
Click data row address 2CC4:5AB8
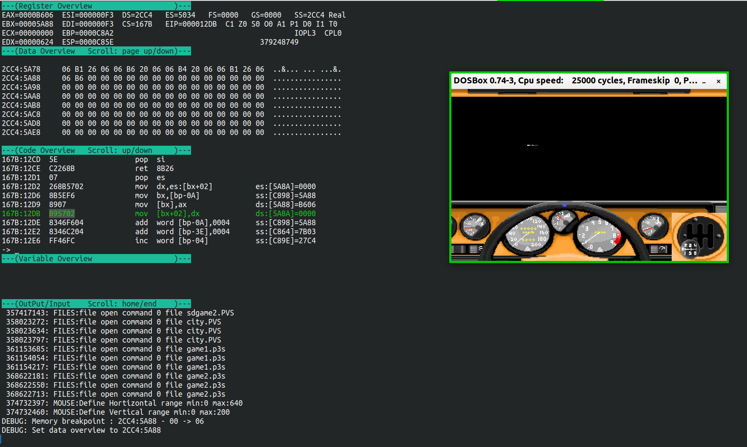click(21, 105)
